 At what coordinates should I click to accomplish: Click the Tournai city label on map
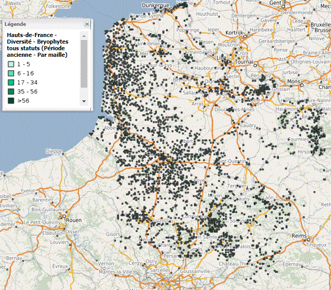tap(244, 62)
